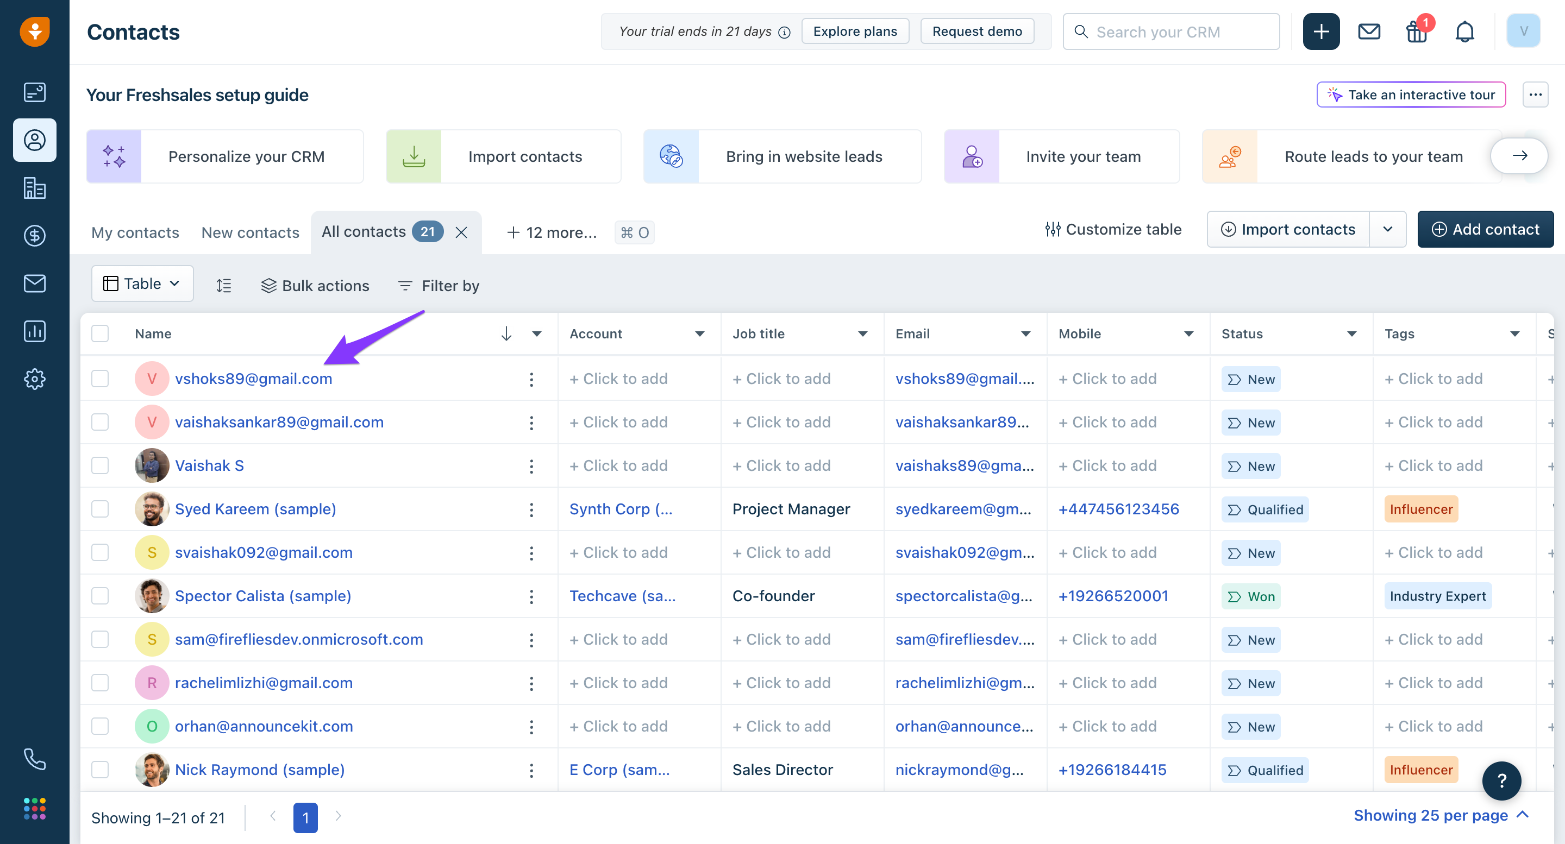The width and height of the screenshot is (1565, 844).
Task: Select all contacts header checkbox
Action: click(100, 333)
